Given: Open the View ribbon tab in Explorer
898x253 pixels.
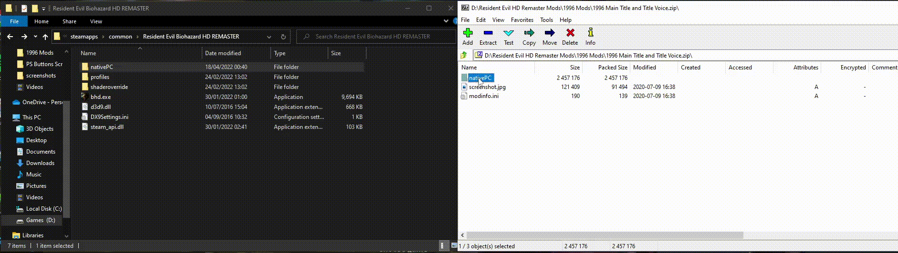Looking at the screenshot, I should tap(96, 21).
